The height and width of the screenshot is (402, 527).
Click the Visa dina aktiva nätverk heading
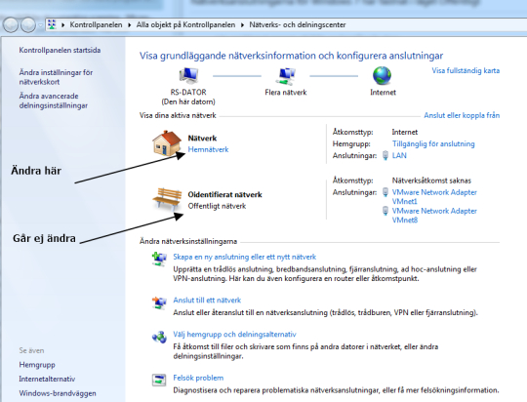coord(178,115)
